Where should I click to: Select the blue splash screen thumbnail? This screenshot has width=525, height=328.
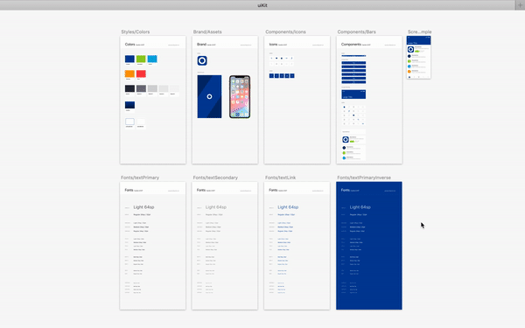(209, 96)
